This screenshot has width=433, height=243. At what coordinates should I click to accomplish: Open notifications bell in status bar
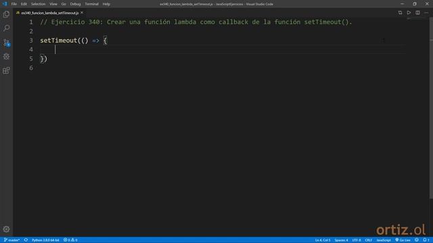[x=426, y=240]
